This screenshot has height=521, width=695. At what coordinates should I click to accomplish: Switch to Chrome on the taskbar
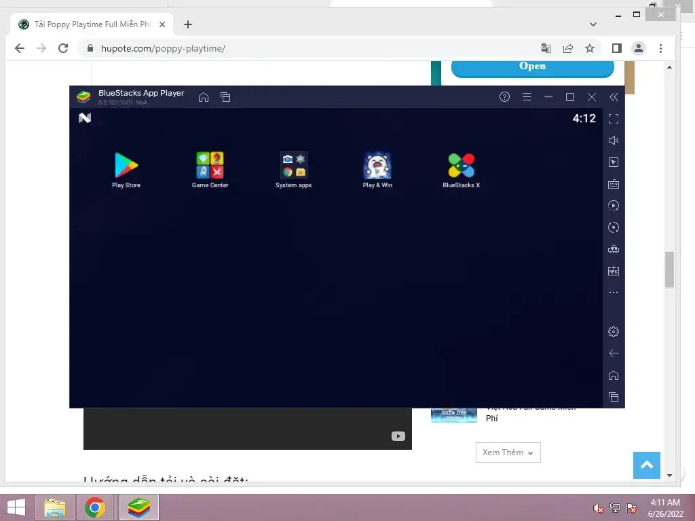click(94, 507)
